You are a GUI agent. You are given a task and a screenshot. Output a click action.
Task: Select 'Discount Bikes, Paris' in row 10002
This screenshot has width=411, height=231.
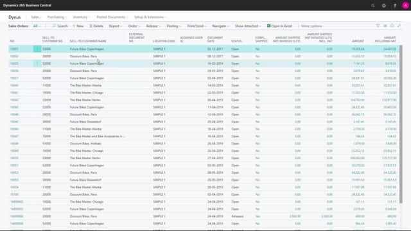click(x=83, y=56)
